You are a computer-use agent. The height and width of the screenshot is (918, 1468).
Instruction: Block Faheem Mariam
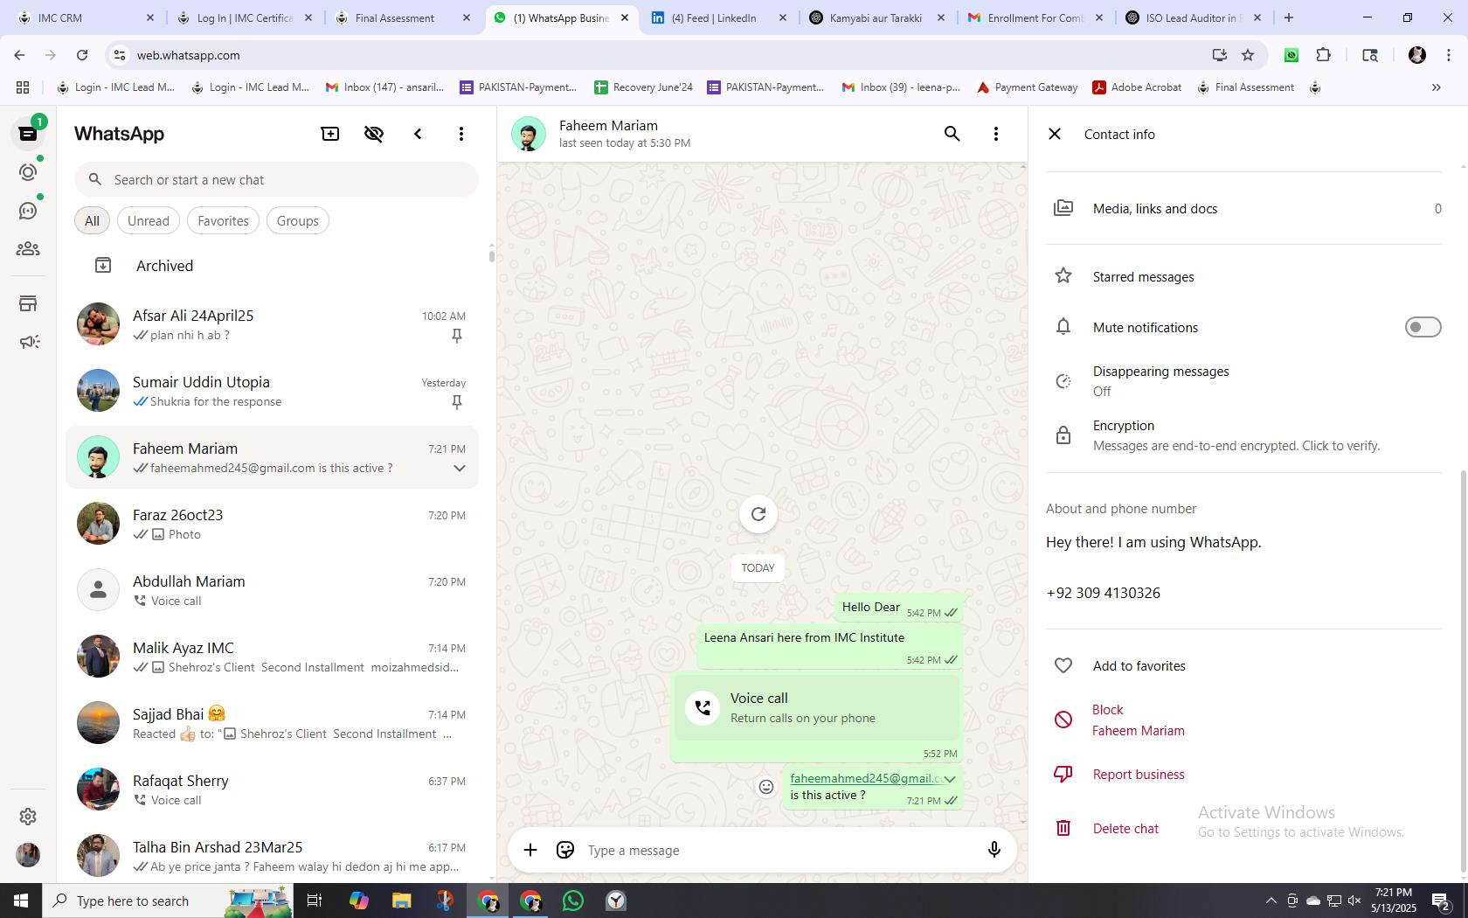1243,720
